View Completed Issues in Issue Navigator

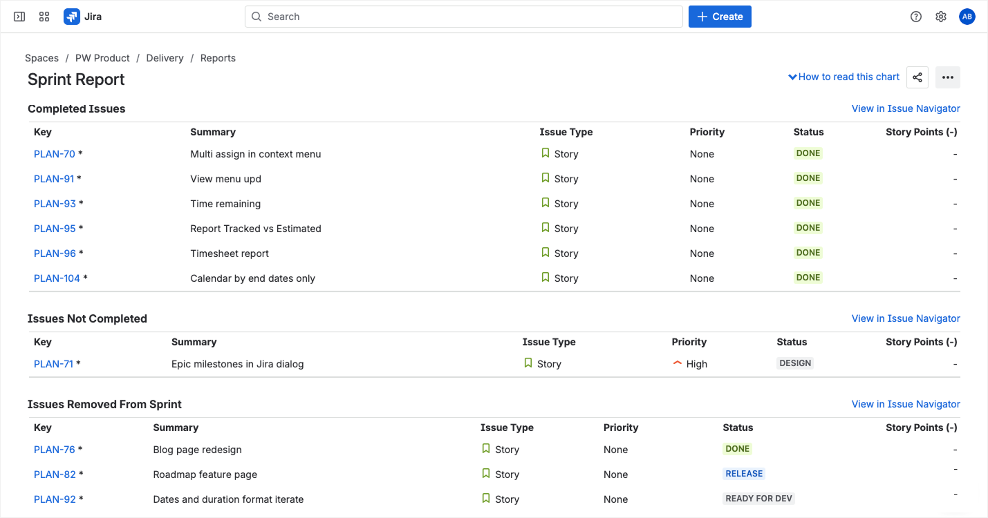[906, 108]
